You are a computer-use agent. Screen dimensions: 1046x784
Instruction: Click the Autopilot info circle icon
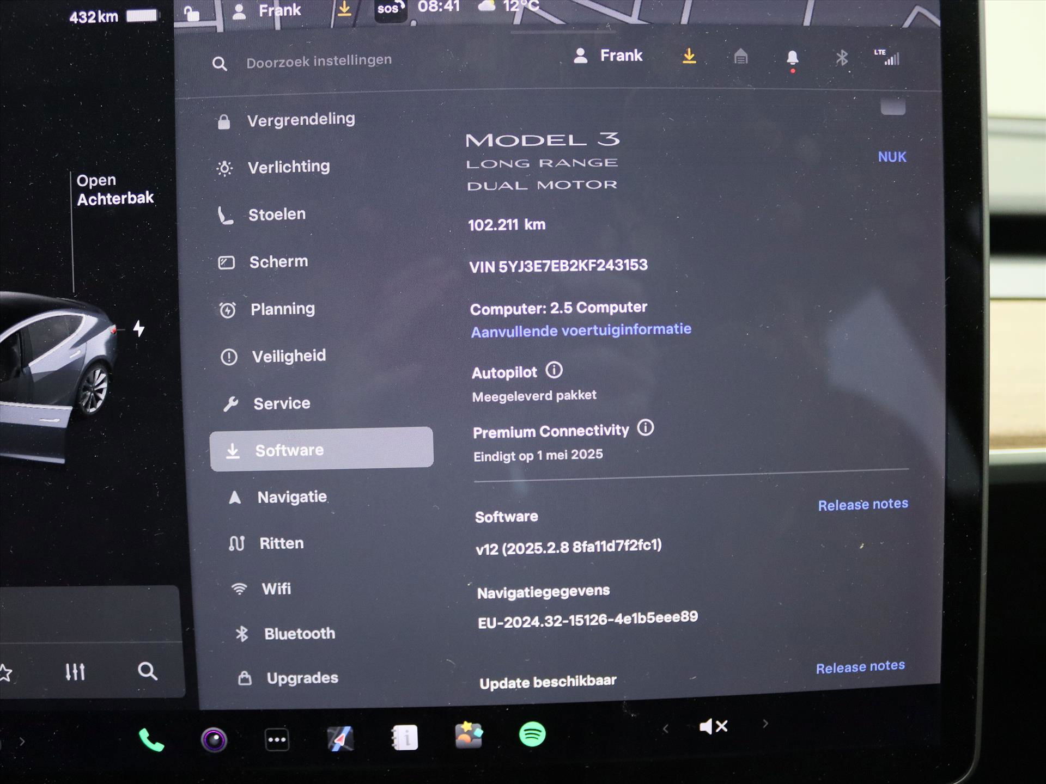554,370
